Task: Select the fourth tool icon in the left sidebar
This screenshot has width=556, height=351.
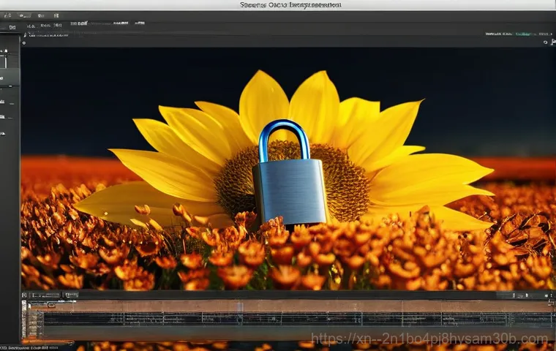Action: pyautogui.click(x=4, y=116)
